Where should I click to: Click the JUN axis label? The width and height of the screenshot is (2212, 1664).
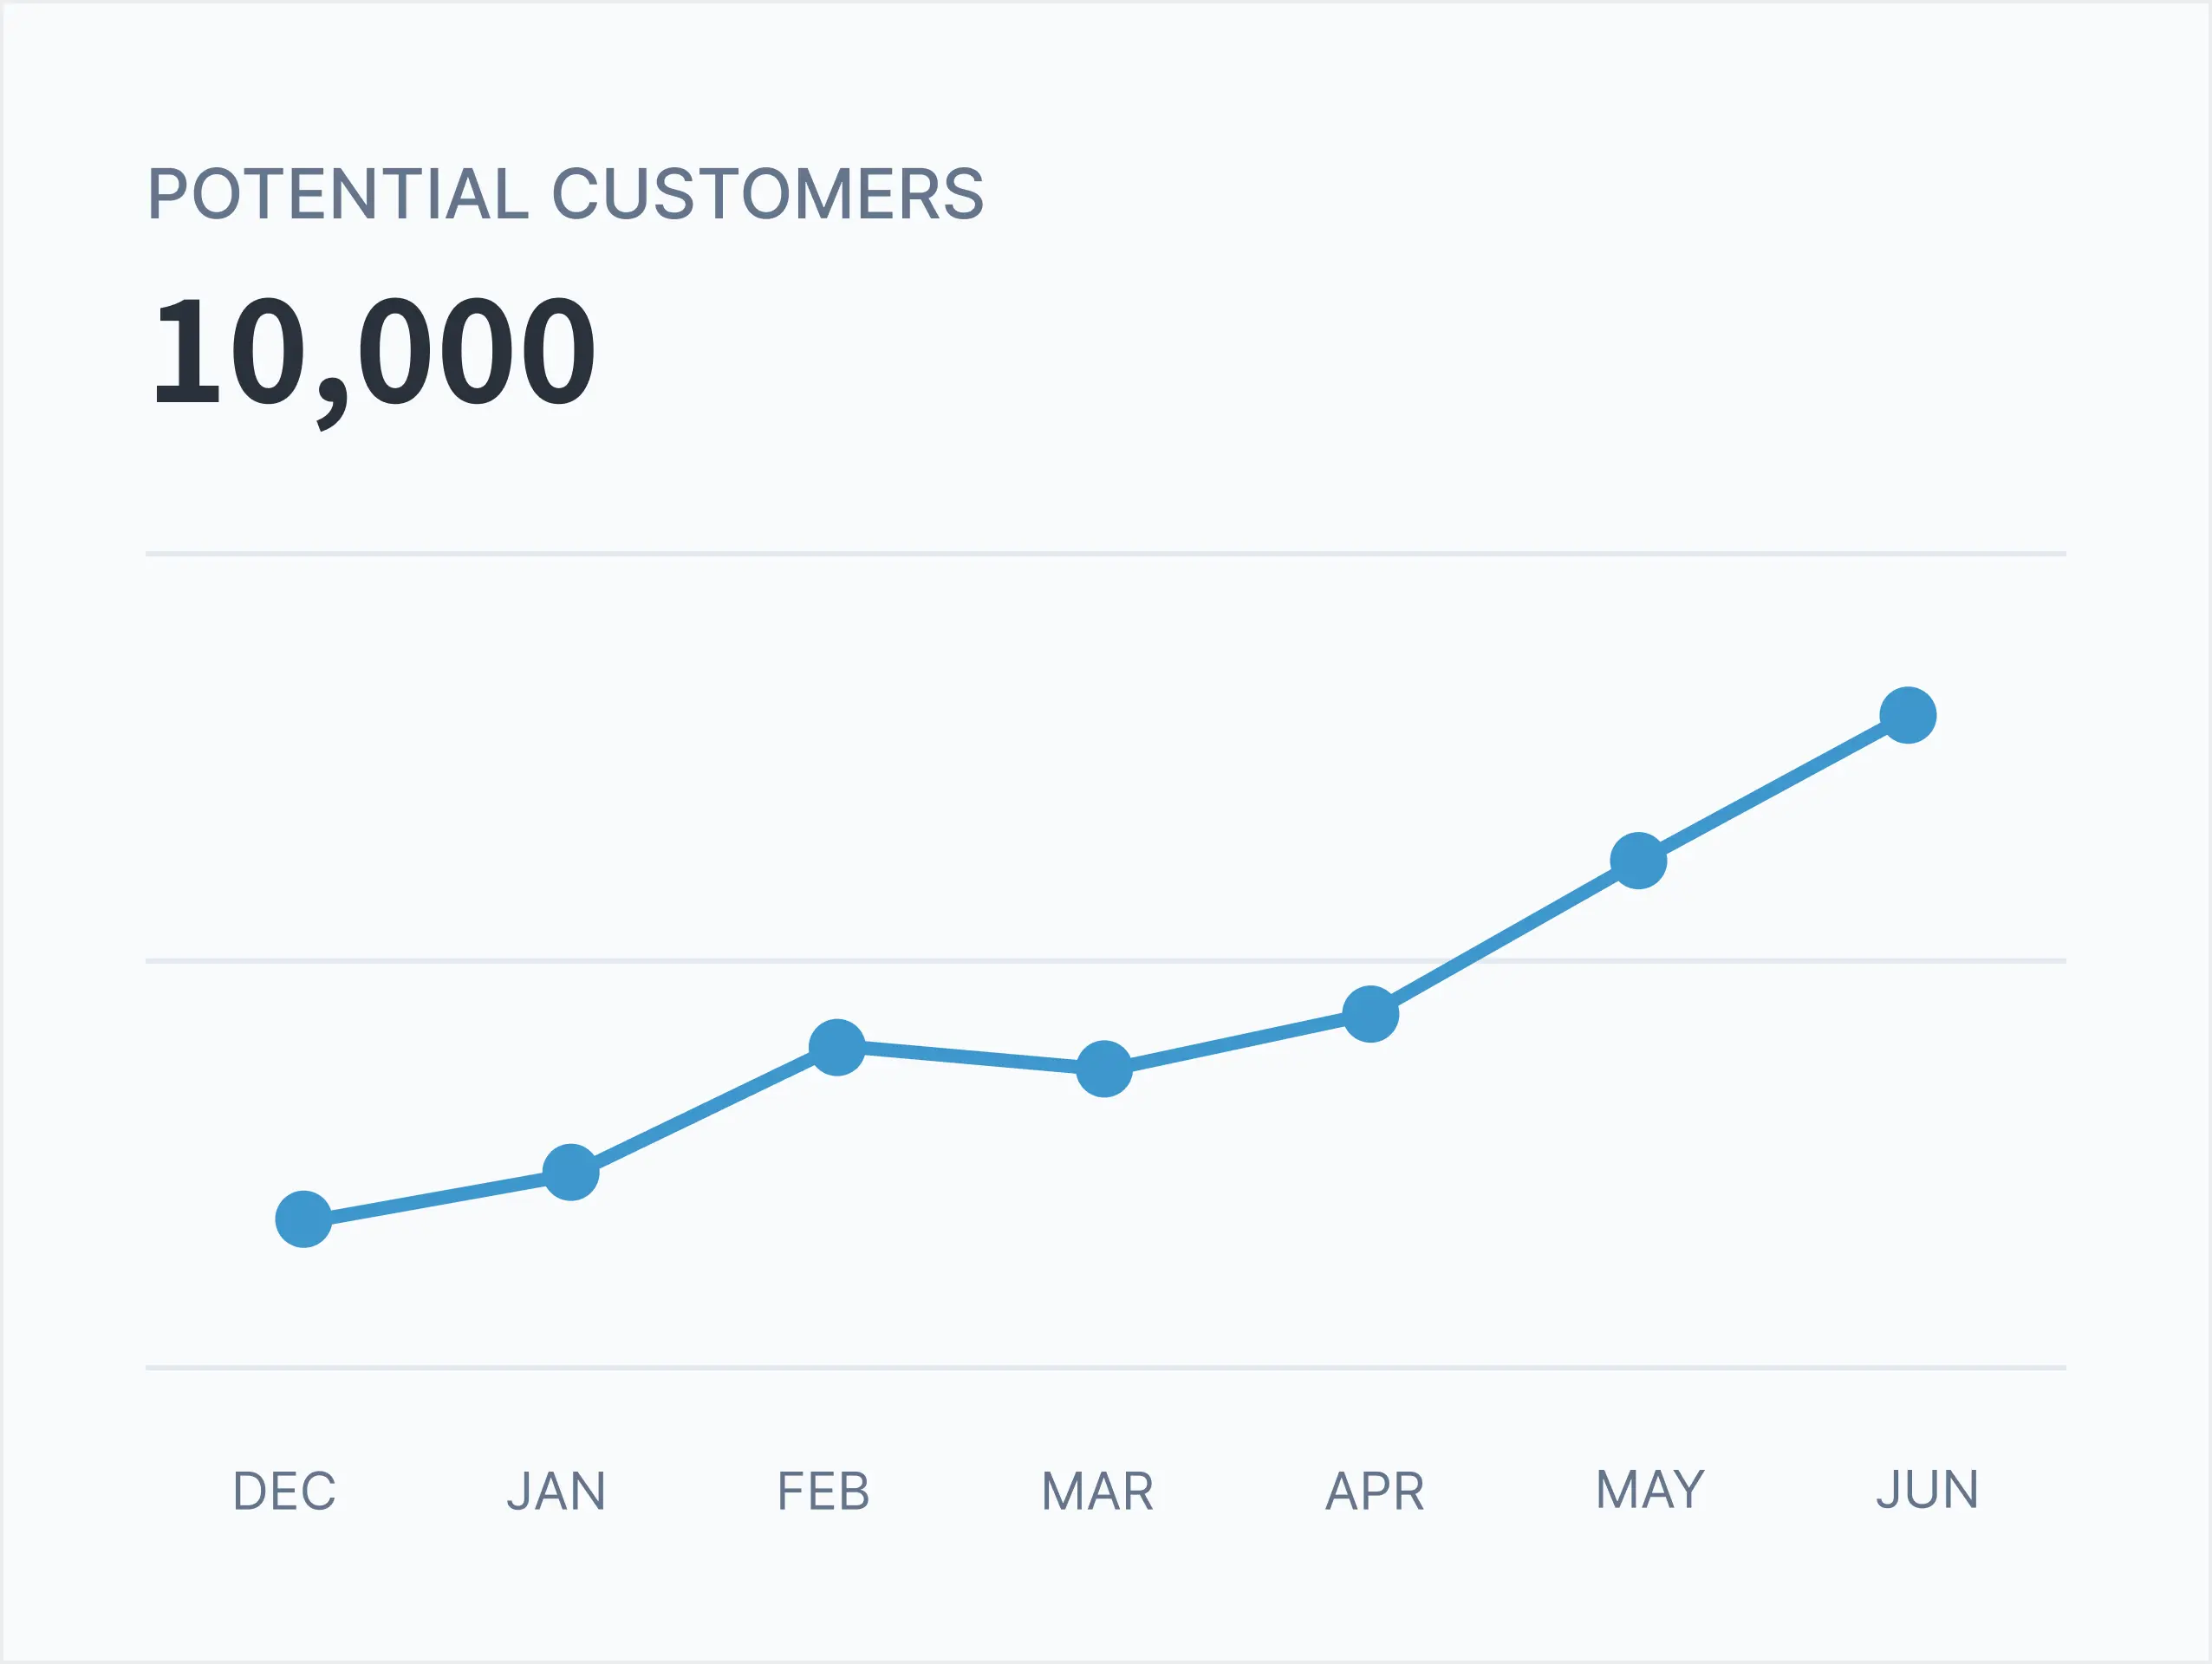[x=1927, y=1489]
